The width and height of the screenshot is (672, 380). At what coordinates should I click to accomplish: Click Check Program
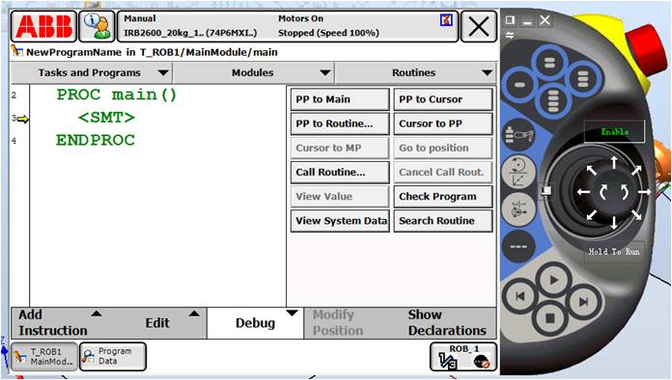[x=443, y=197]
